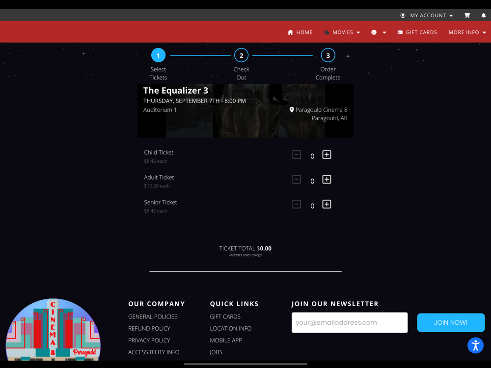
Task: Click the info circle icon
Action: pyautogui.click(x=374, y=32)
